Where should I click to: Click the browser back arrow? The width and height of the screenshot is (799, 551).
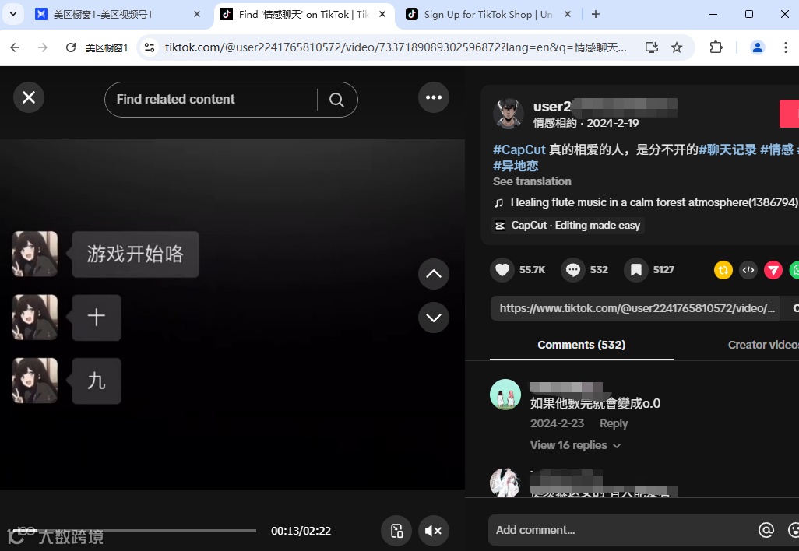coord(16,48)
